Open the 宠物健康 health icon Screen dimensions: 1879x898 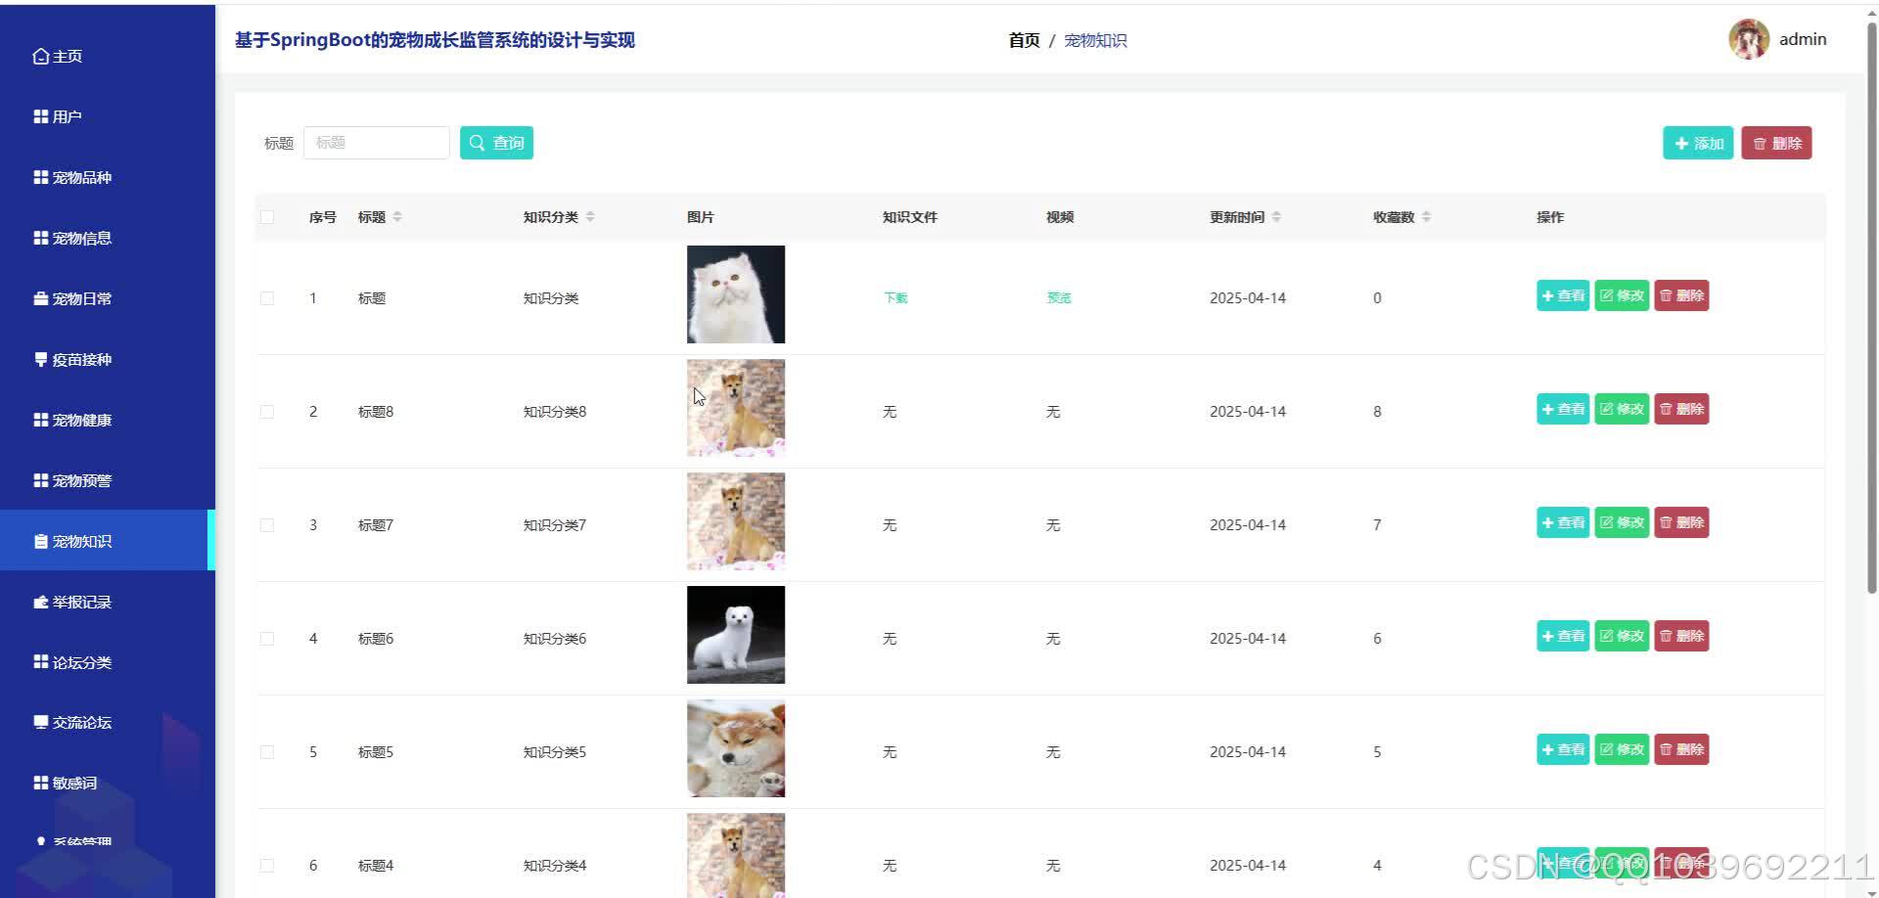point(38,420)
